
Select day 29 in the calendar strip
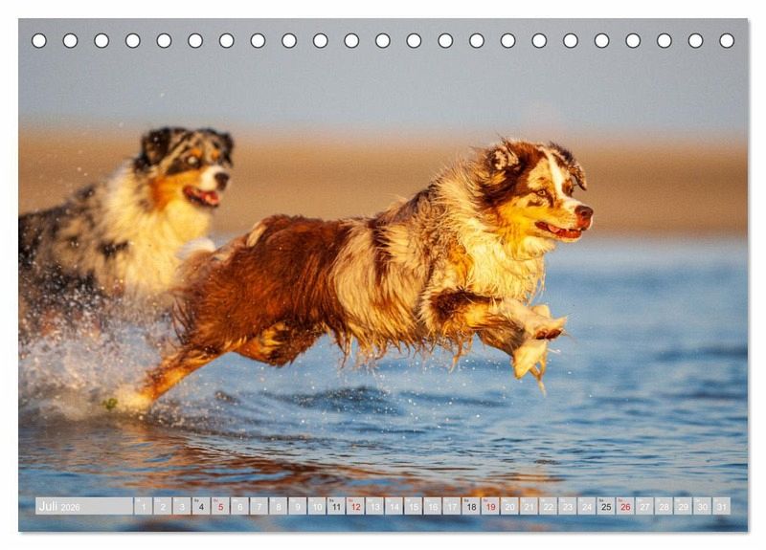click(x=684, y=506)
